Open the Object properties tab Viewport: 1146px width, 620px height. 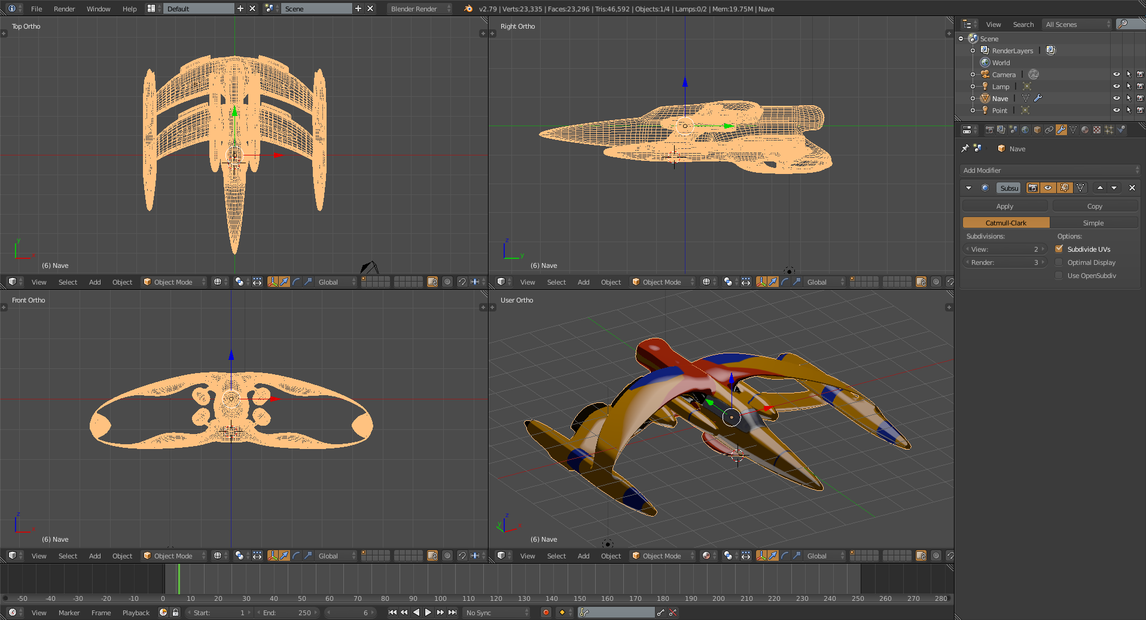tap(1037, 130)
